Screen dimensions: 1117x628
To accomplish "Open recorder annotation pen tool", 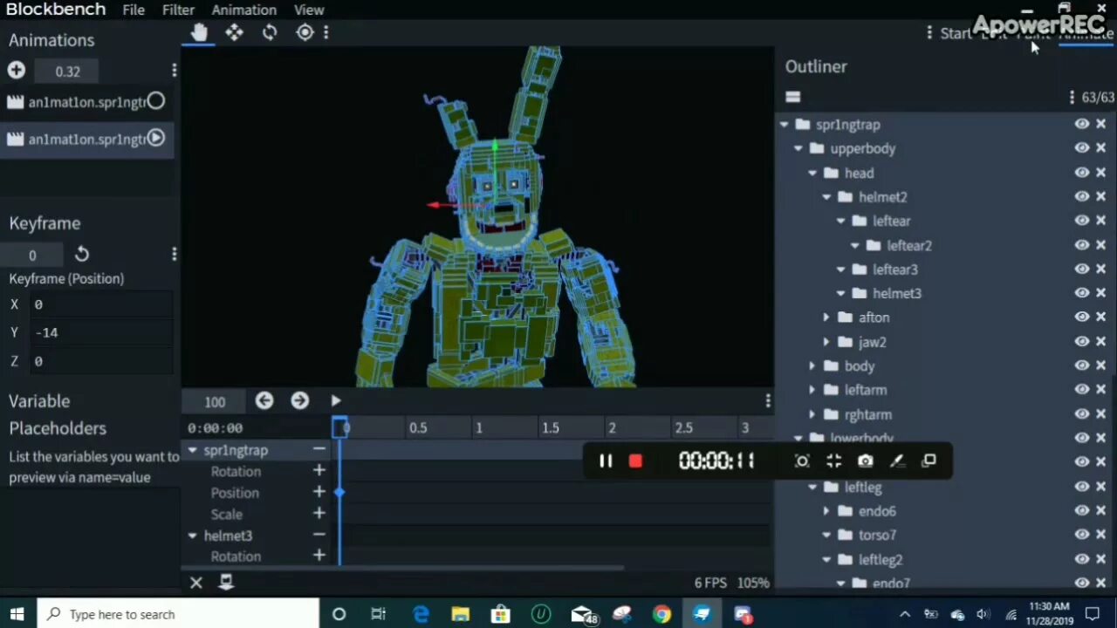I will 897,461.
